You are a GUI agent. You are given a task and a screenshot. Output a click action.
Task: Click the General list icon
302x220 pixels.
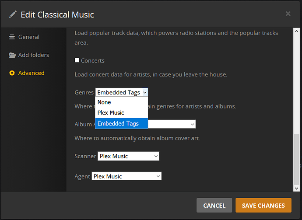(x=12, y=37)
